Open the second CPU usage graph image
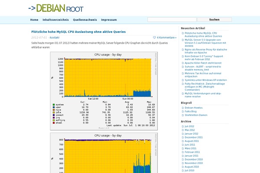260x173 pixels. coord(104,153)
